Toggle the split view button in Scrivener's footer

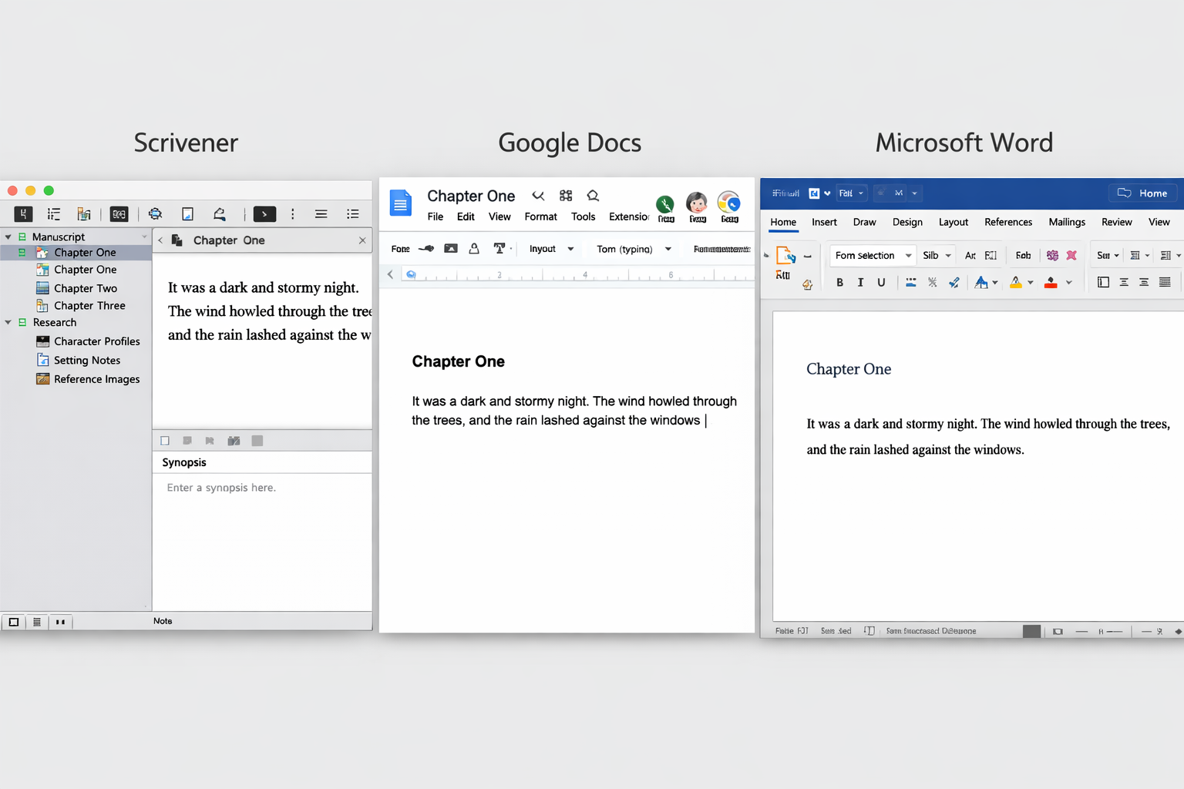60,622
